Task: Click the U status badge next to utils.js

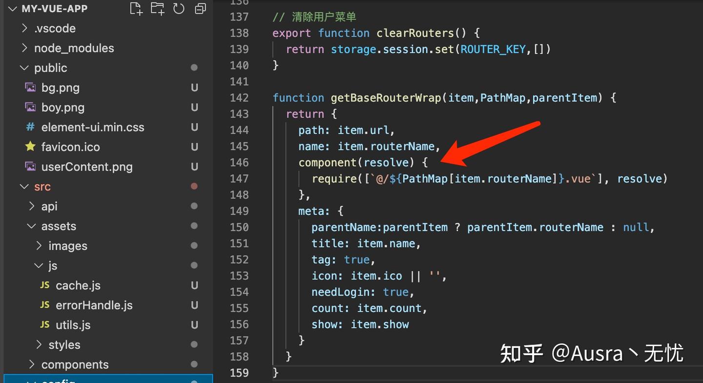Action: pyautogui.click(x=194, y=324)
